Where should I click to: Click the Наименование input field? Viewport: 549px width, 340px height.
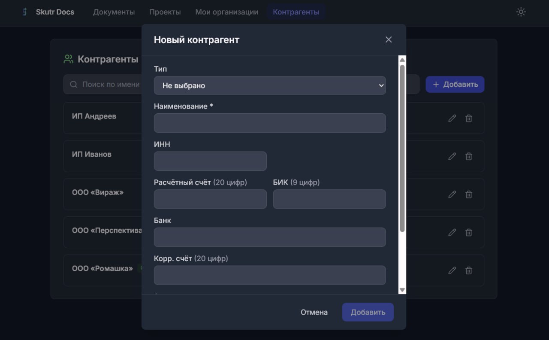[x=270, y=123]
